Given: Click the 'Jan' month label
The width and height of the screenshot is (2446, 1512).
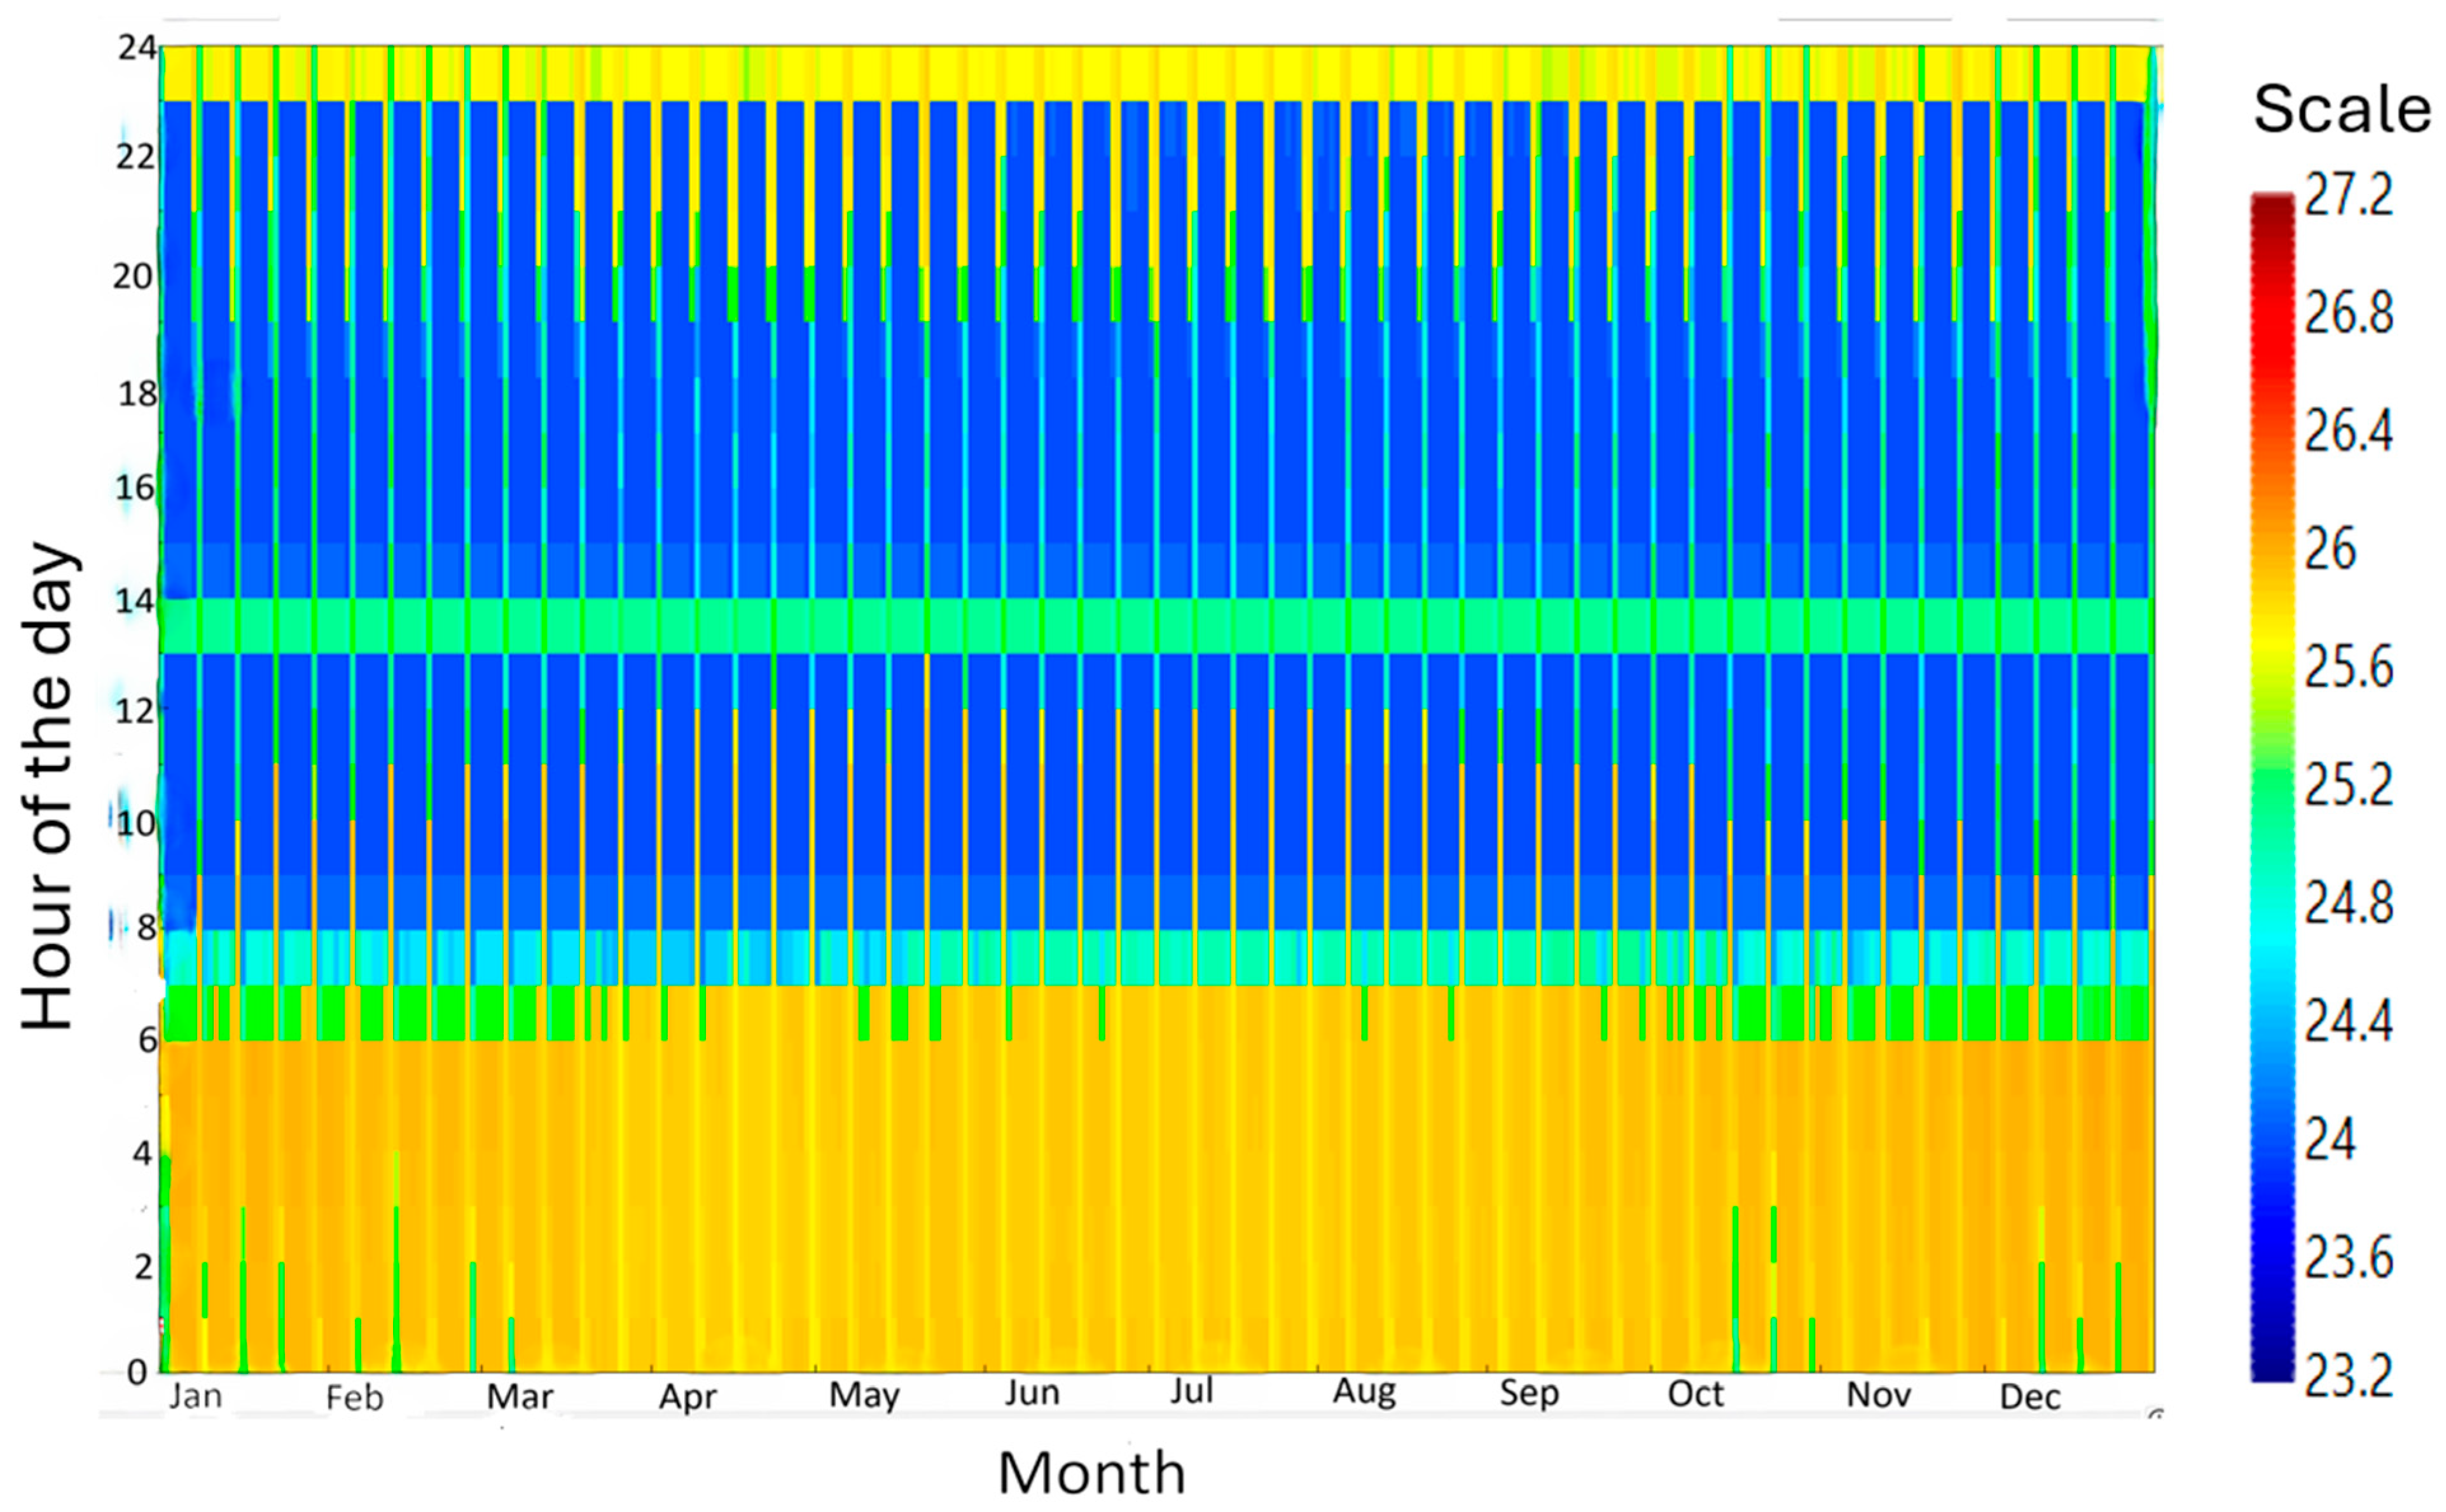Looking at the screenshot, I should coord(195,1396).
